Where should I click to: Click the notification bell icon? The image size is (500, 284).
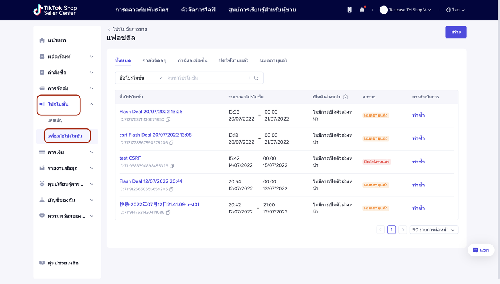point(362,10)
